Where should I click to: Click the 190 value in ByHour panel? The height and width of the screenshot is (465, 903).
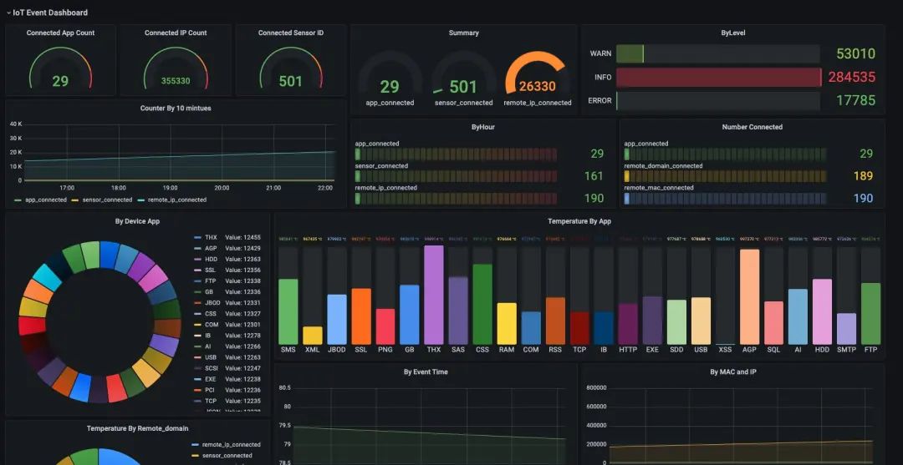coord(594,199)
